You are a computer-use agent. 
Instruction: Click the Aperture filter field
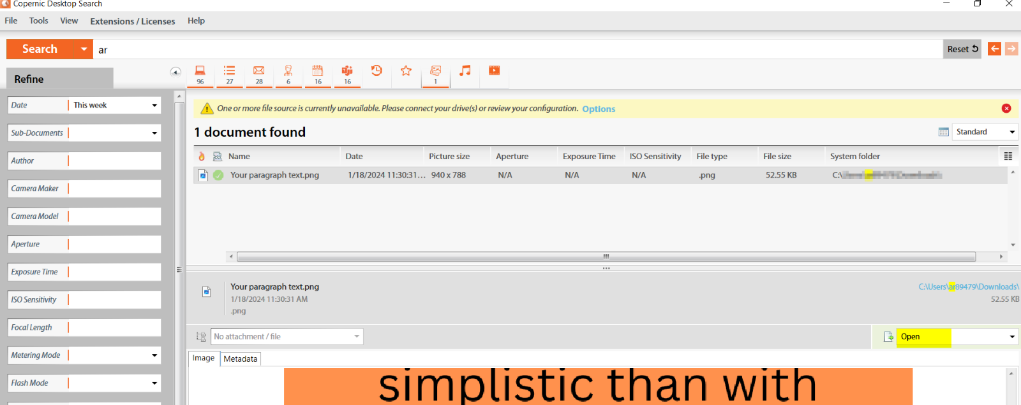114,245
